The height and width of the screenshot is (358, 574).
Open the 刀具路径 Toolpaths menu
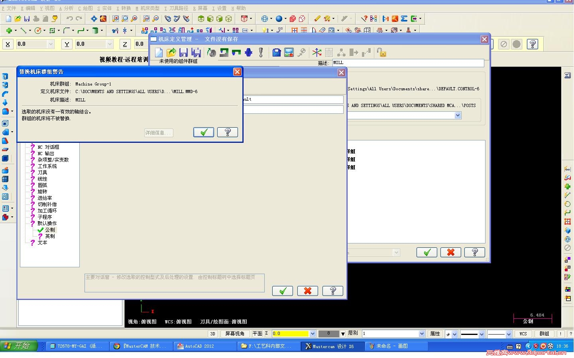[176, 8]
